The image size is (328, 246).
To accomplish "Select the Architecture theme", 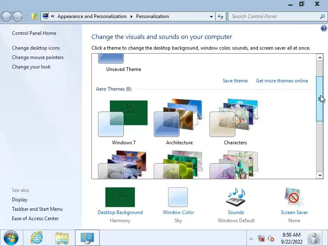I will (179, 123).
